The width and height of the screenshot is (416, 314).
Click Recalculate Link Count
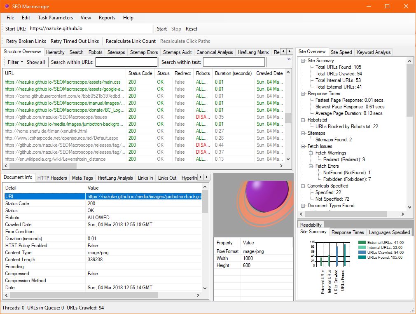coord(131,41)
